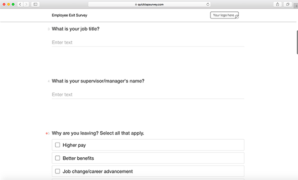Click the Employee Exit Survey title
Image resolution: width=298 pixels, height=180 pixels.
[x=70, y=15]
